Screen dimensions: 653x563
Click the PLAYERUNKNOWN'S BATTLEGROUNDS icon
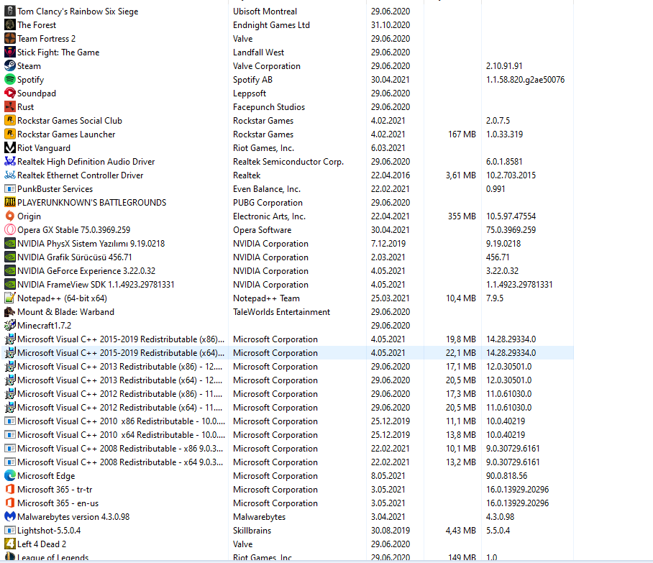[10, 202]
